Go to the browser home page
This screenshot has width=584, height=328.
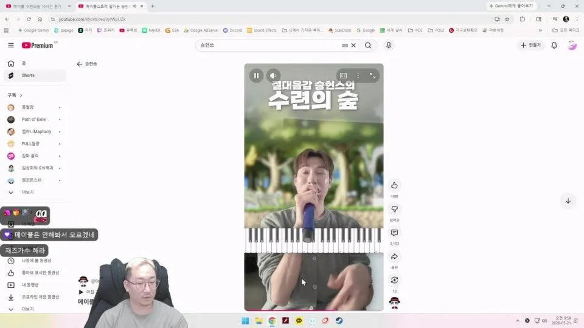click(x=40, y=19)
